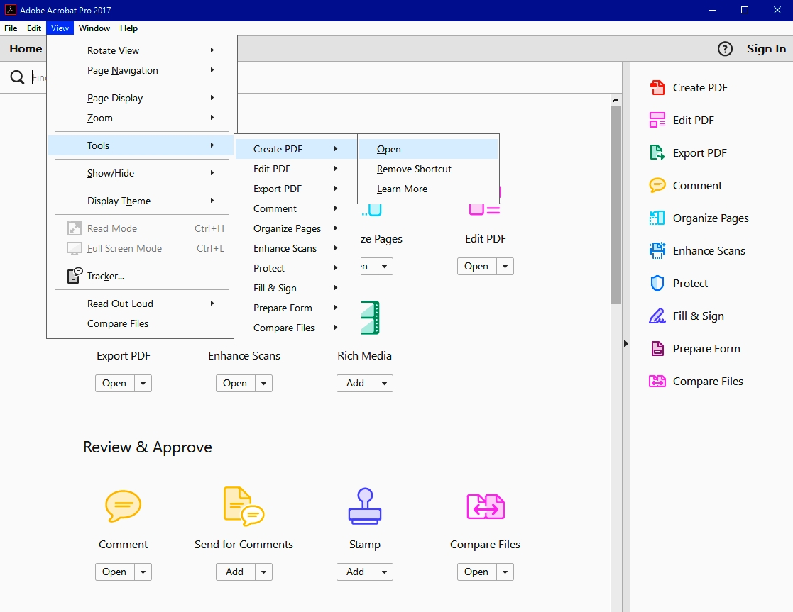Click Enhance Scans icon in right pane
The image size is (793, 612).
657,250
